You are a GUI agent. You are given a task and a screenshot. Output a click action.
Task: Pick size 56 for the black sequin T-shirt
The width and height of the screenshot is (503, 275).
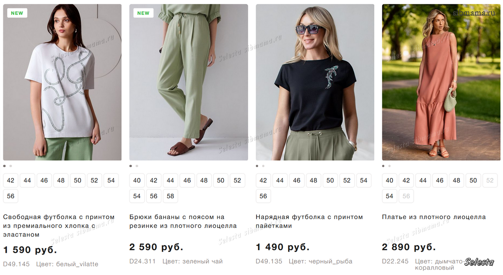point(263,196)
